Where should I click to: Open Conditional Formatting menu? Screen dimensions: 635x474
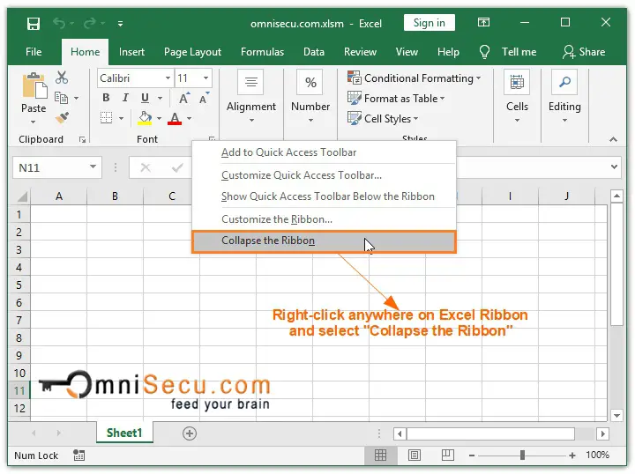(x=414, y=78)
